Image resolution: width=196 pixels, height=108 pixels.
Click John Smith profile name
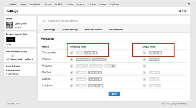[x=21, y=24]
